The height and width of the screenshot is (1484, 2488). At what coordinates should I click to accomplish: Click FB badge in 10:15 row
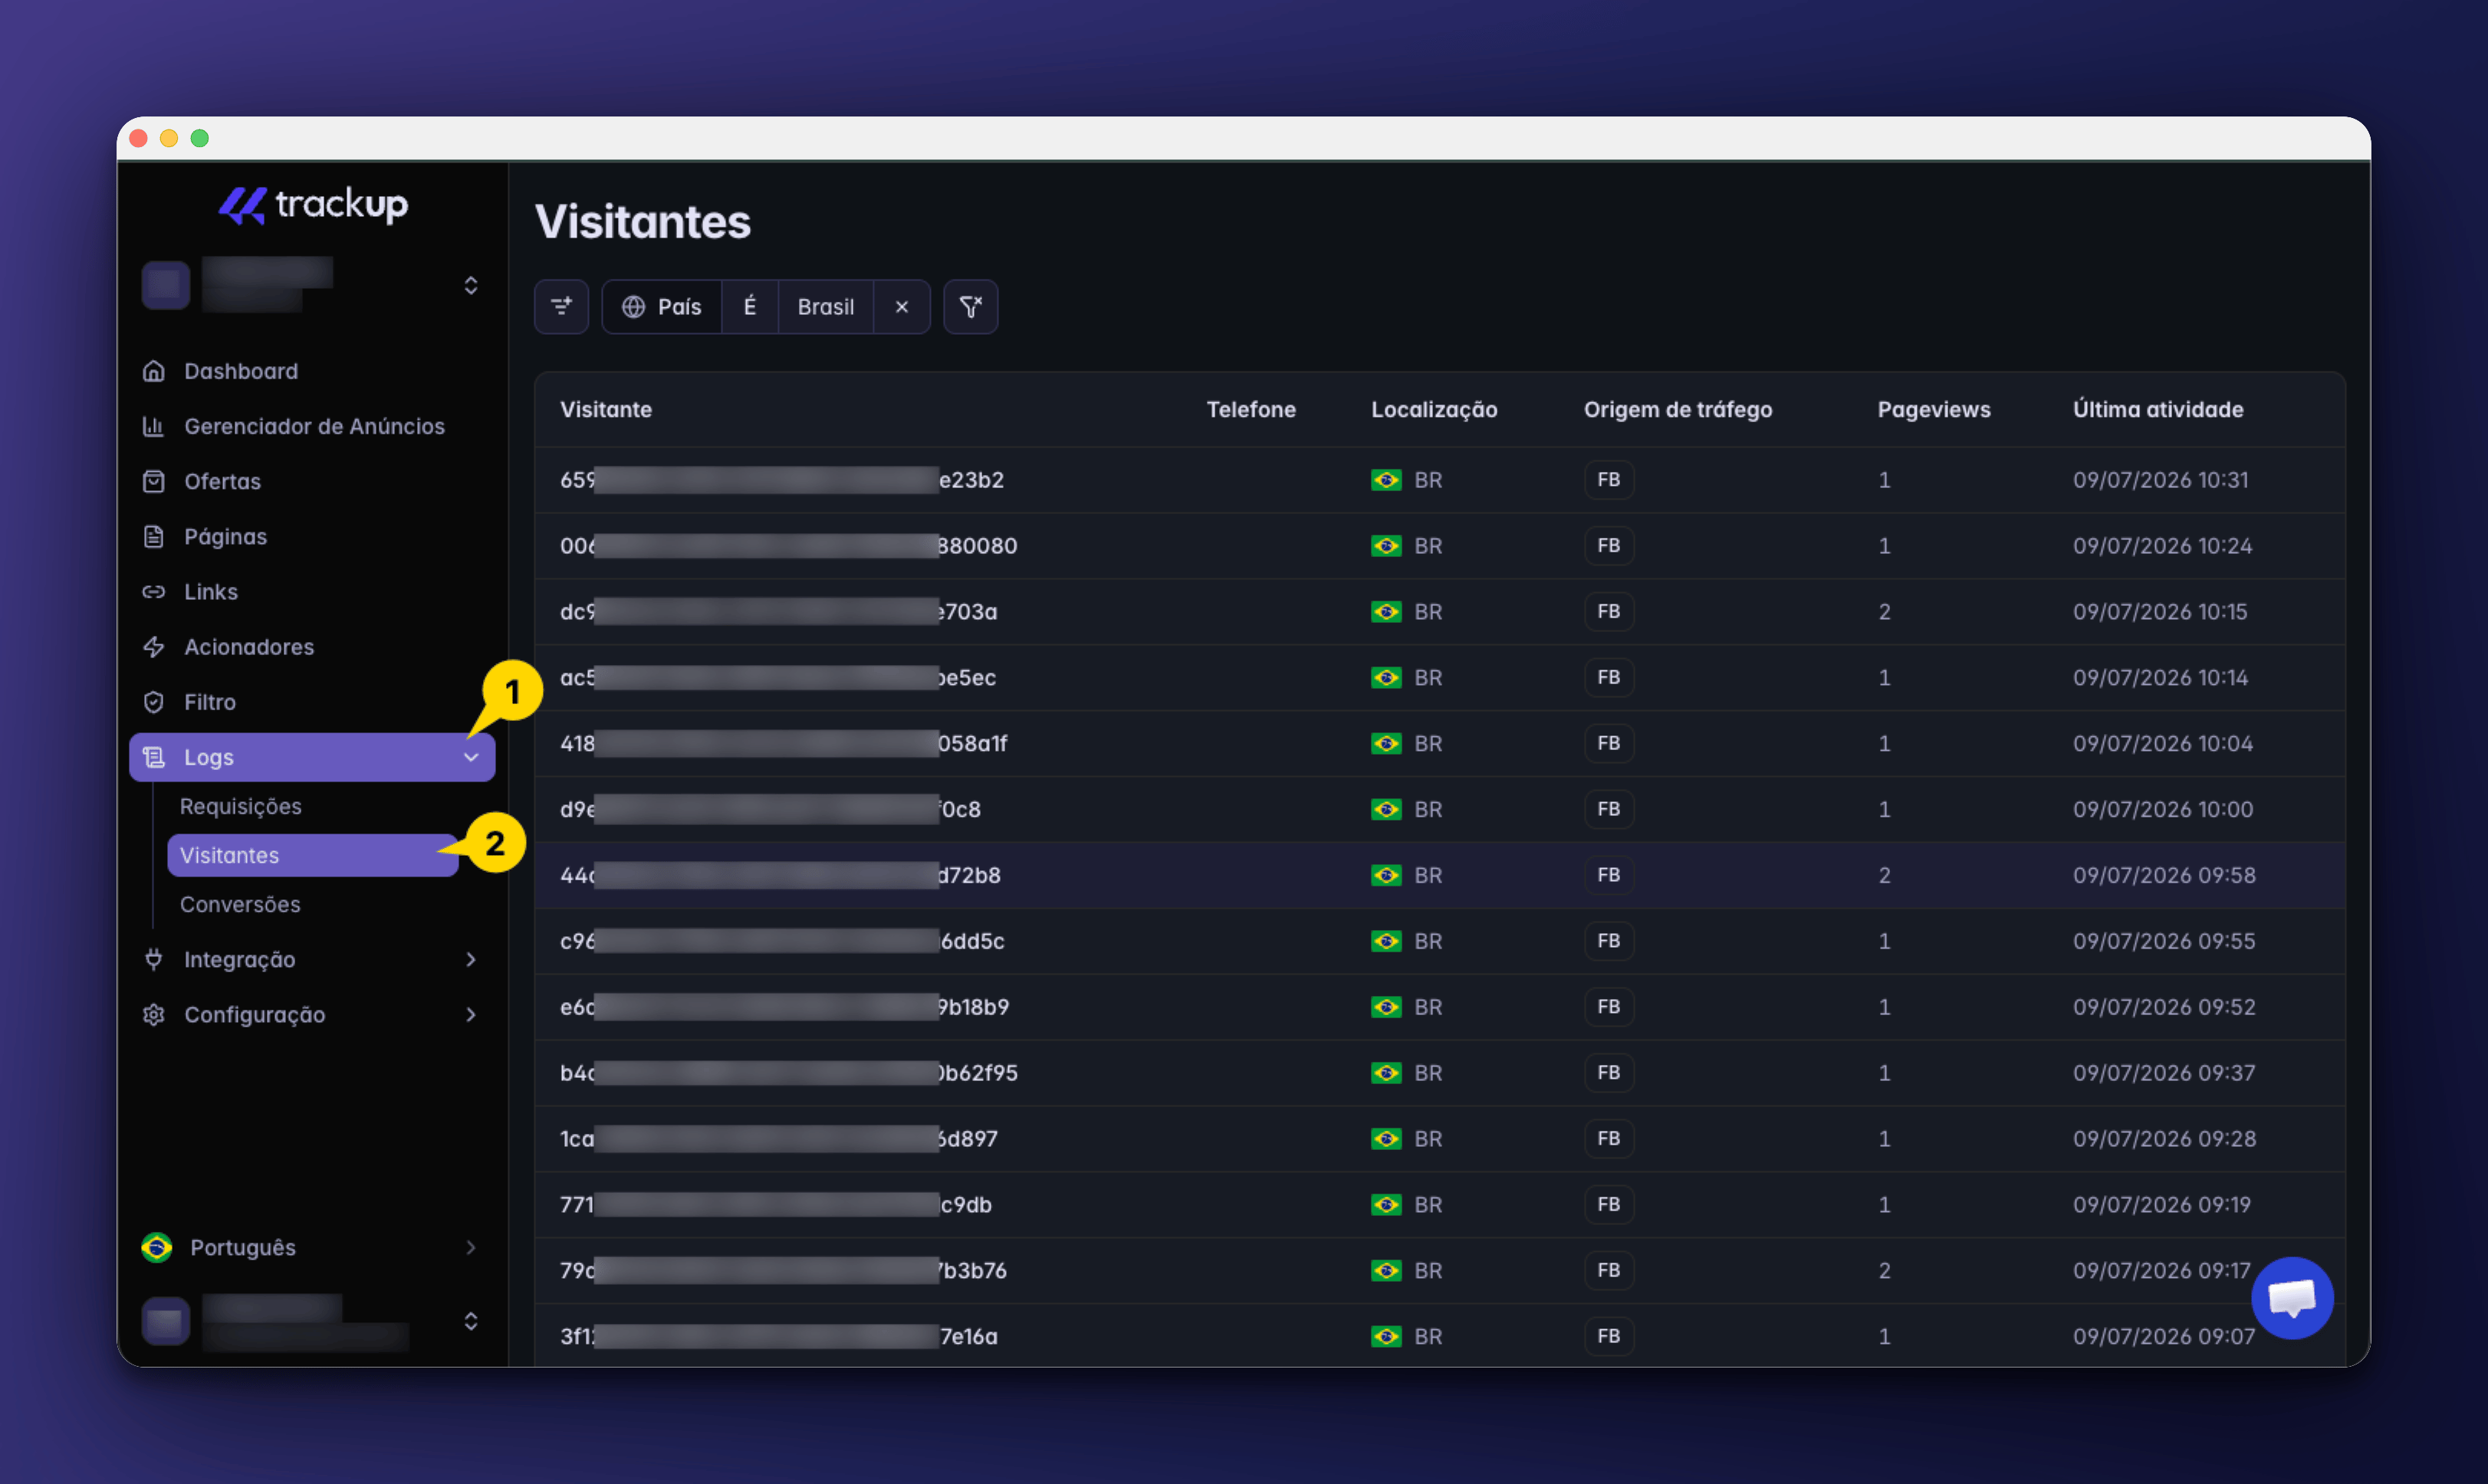(x=1609, y=611)
